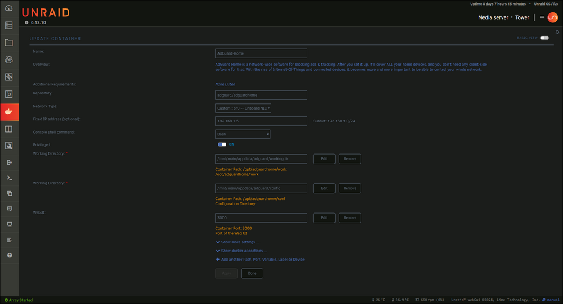The image size is (563, 304).
Task: Click the Apply button
Action: point(226,273)
